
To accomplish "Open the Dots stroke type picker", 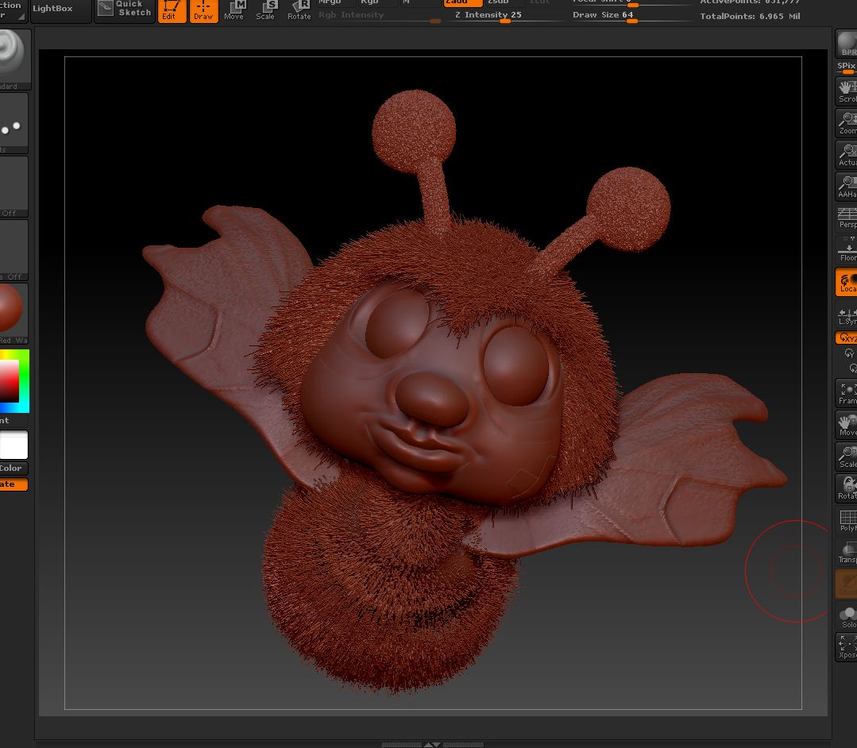I will [12, 125].
